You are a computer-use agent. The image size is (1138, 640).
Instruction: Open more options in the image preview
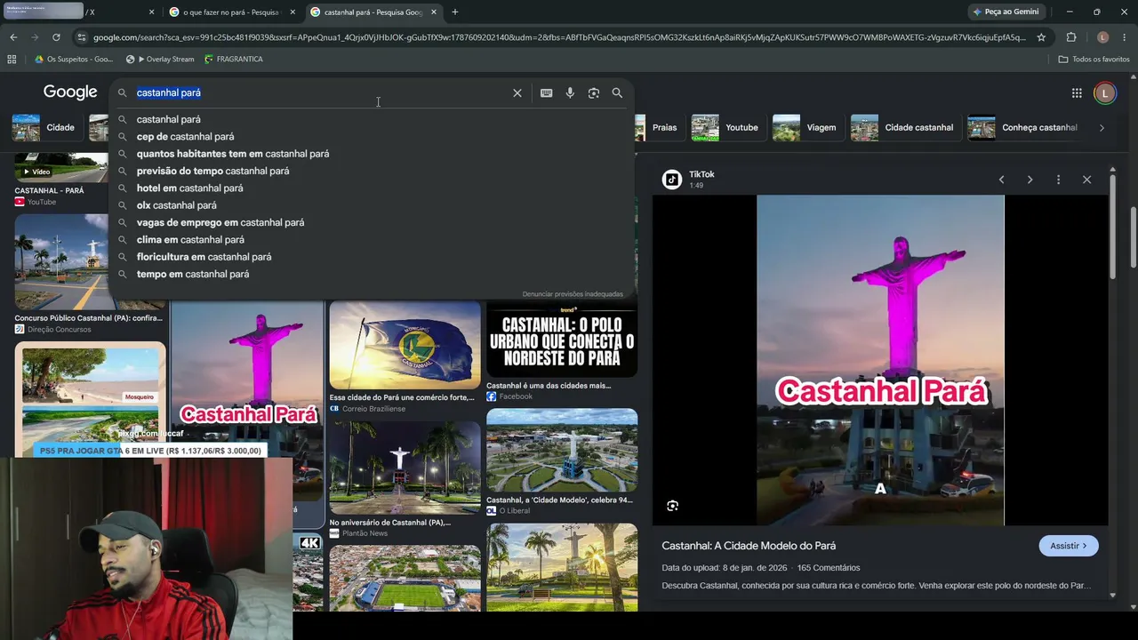(1058, 180)
